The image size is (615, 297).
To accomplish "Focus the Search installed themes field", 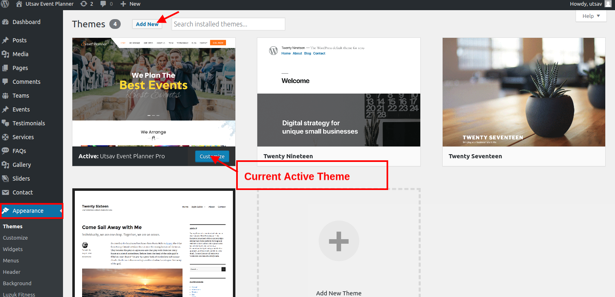I will (x=228, y=24).
